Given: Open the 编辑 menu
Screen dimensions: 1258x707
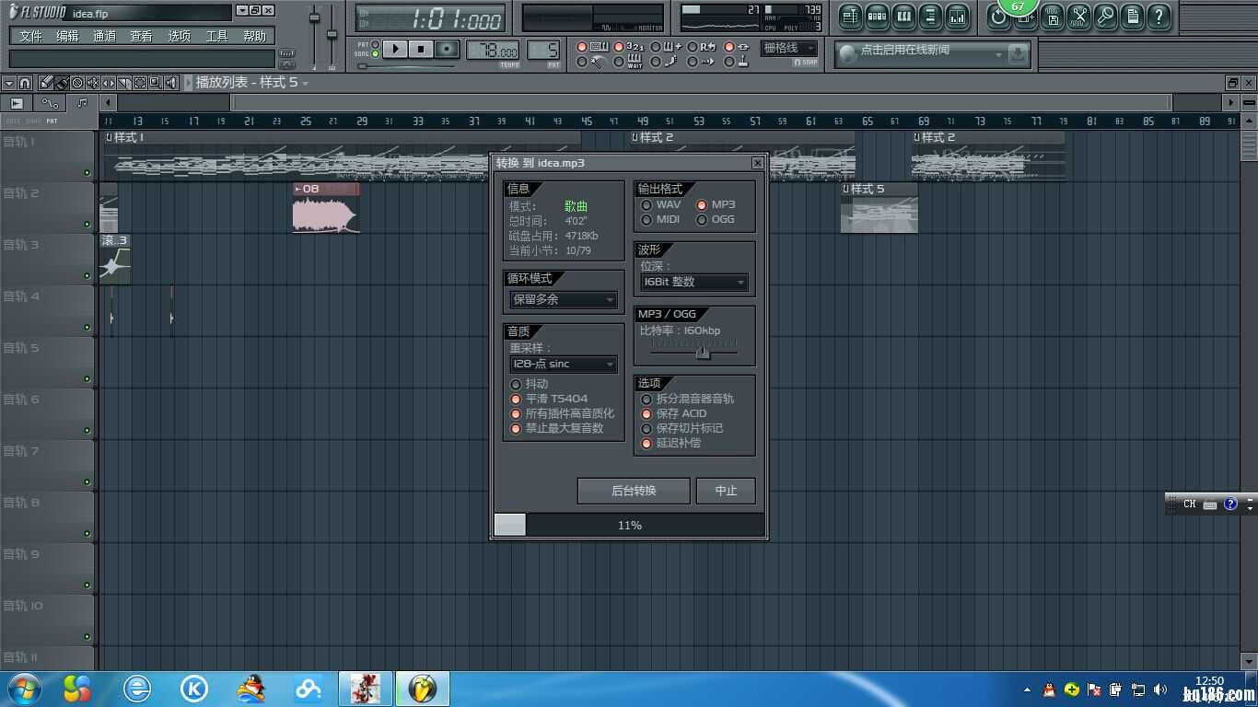Looking at the screenshot, I should (x=67, y=36).
